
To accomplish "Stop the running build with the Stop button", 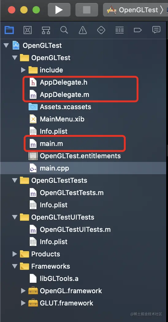I will [x=86, y=10].
